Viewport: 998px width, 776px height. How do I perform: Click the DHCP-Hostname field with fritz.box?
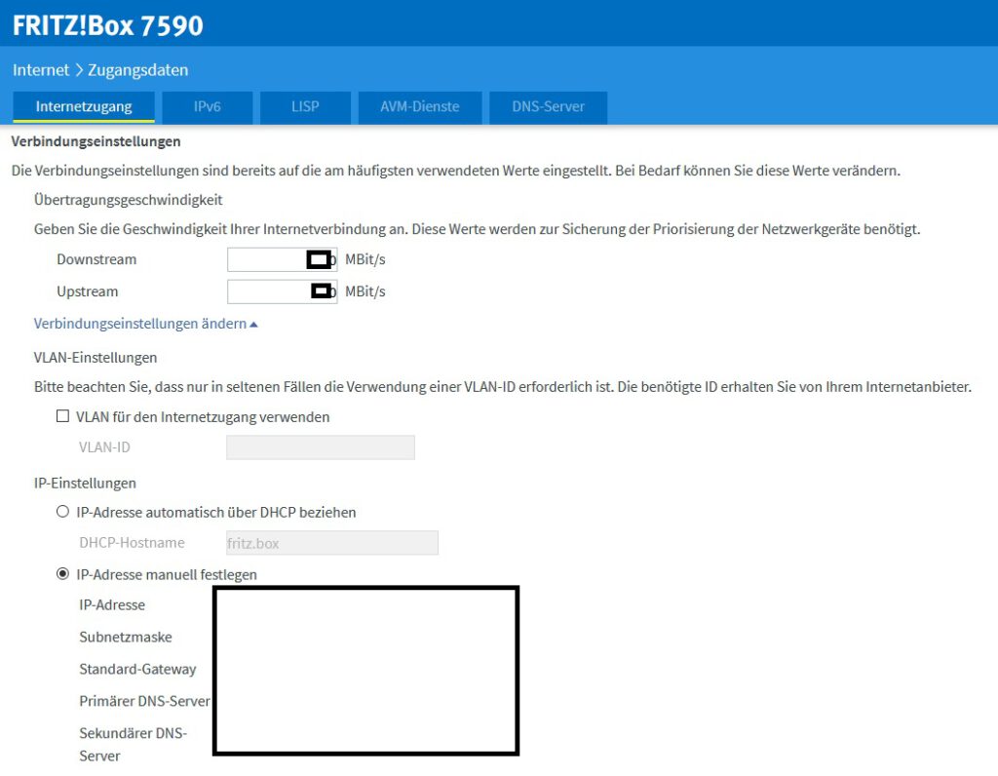point(331,543)
